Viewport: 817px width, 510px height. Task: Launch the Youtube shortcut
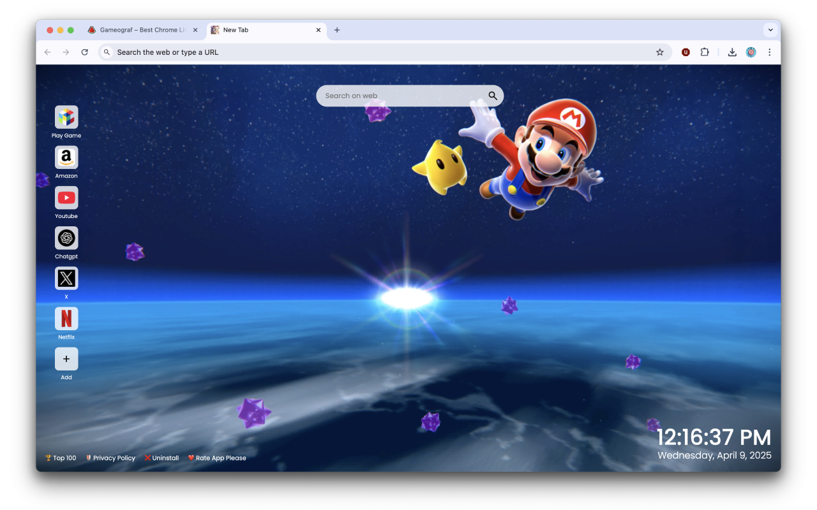(x=66, y=198)
